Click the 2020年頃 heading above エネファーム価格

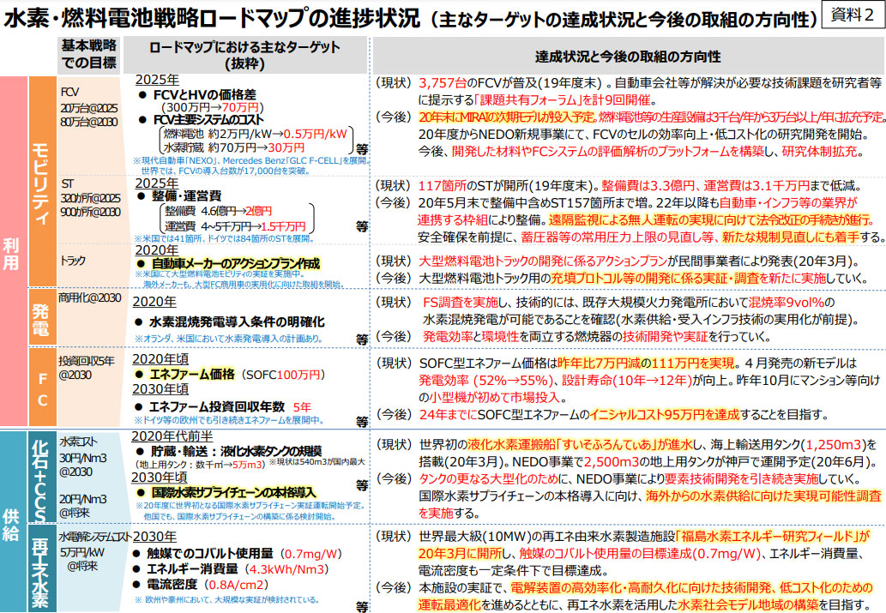[x=160, y=358]
